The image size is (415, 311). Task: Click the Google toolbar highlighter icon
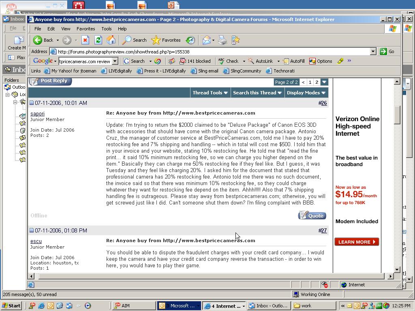tap(340, 61)
